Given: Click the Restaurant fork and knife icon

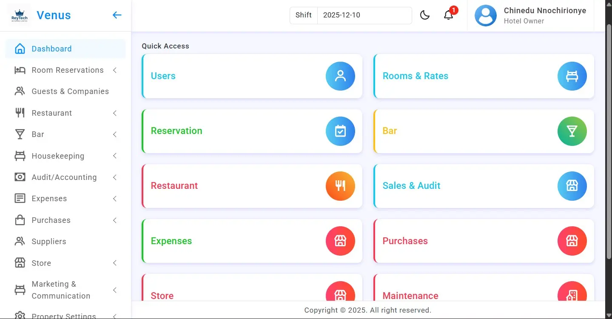Looking at the screenshot, I should (x=340, y=186).
